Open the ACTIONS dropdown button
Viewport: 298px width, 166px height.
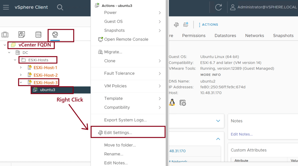pyautogui.click(x=208, y=25)
